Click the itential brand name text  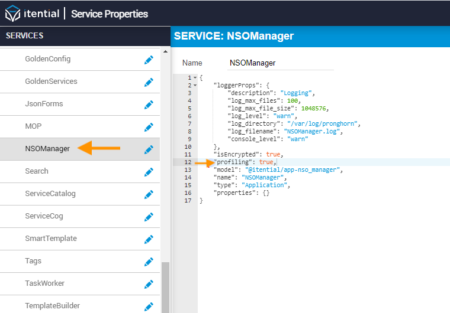click(41, 14)
